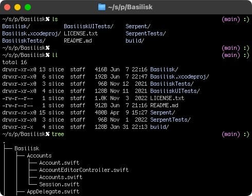Click 'AppDelegate.swift' in the tree
The width and height of the screenshot is (252, 196).
coord(53,191)
